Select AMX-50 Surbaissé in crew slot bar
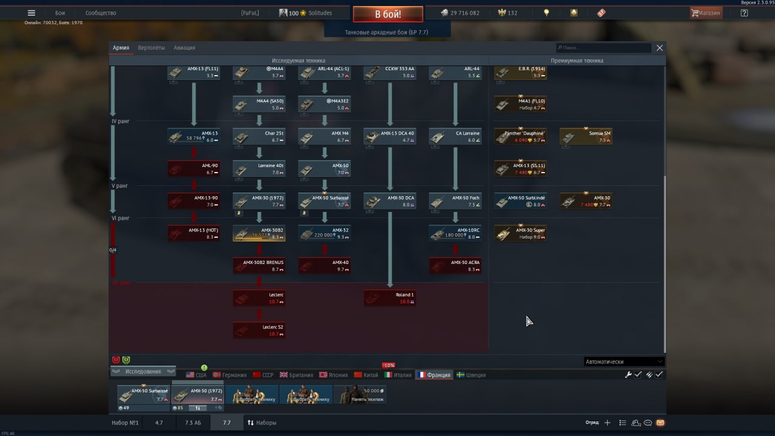Viewport: 775px width, 436px height. (143, 395)
